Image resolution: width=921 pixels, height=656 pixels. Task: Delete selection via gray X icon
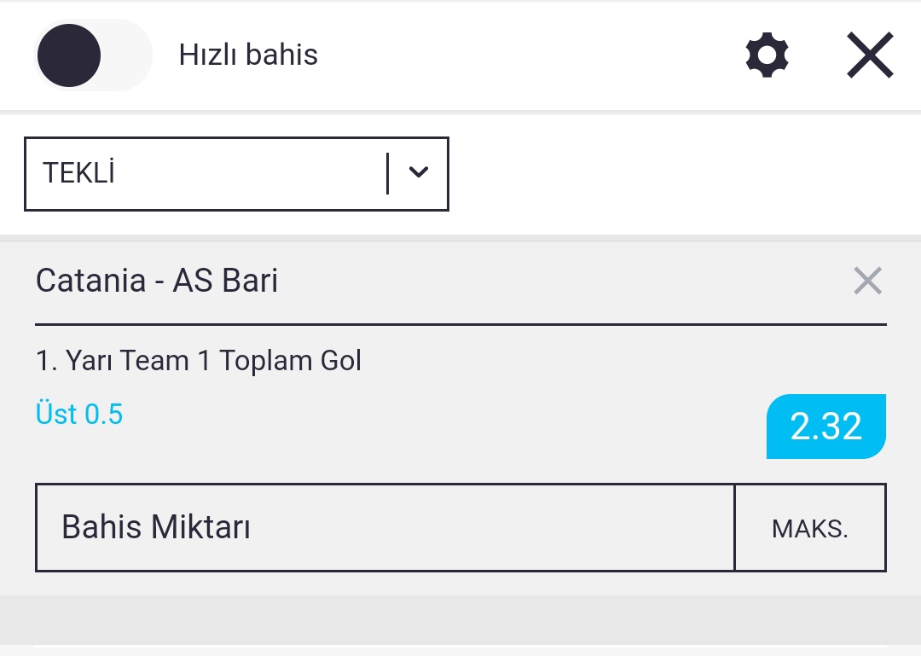[x=867, y=281]
